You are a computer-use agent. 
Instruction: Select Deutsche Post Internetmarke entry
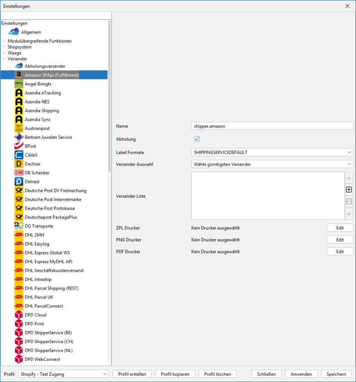pos(53,200)
